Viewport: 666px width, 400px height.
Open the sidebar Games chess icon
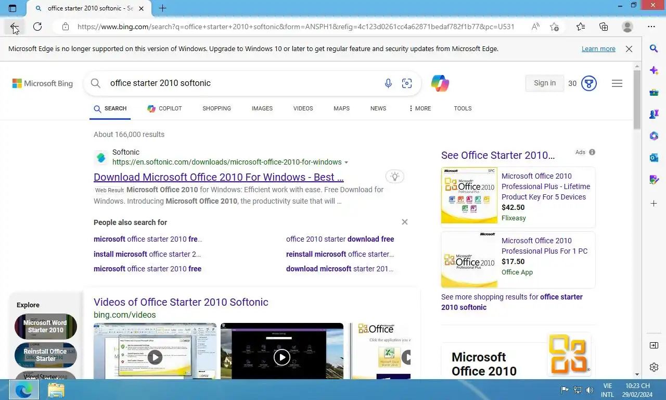(x=654, y=114)
